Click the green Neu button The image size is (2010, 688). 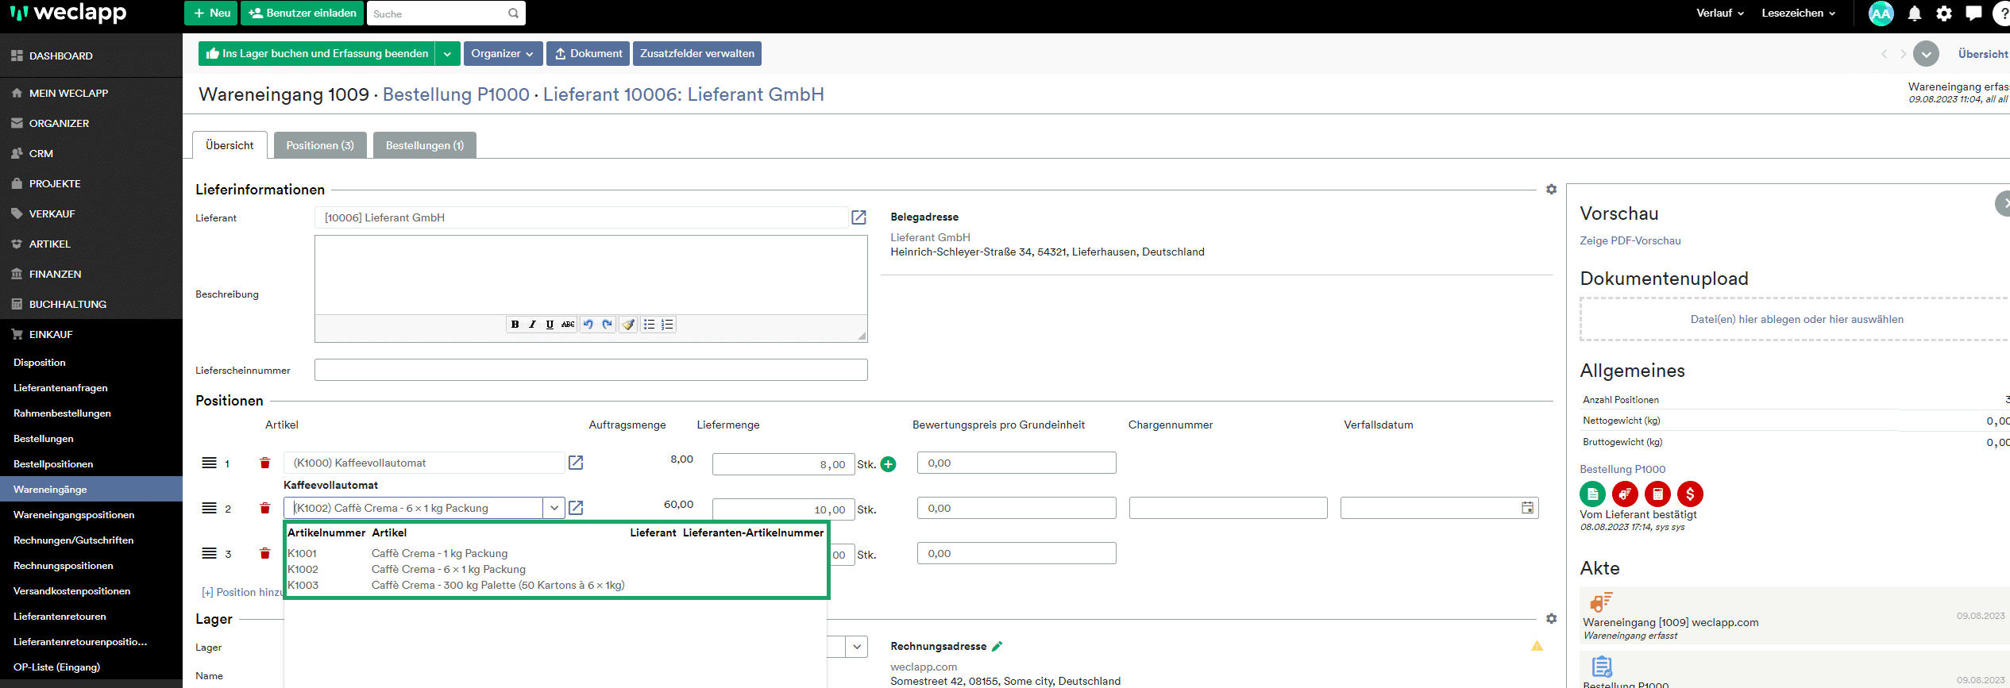pyautogui.click(x=211, y=13)
